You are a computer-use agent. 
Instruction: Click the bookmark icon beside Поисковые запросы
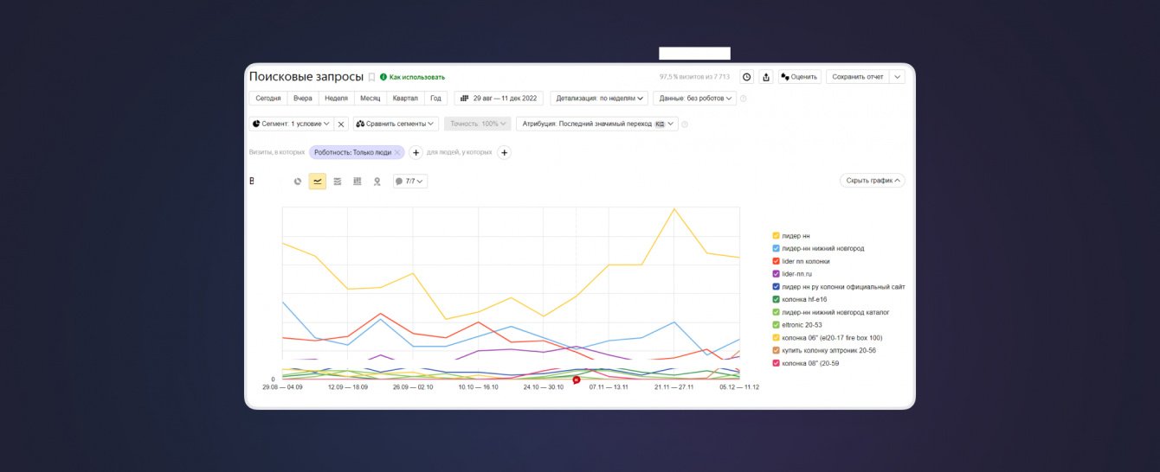[x=372, y=77]
